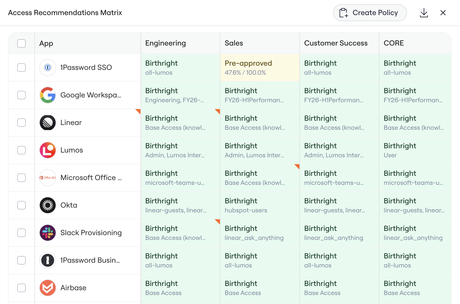Open Slack Provisioning Sales linear_ask_anything cell
The width and height of the screenshot is (460, 304).
(x=260, y=233)
